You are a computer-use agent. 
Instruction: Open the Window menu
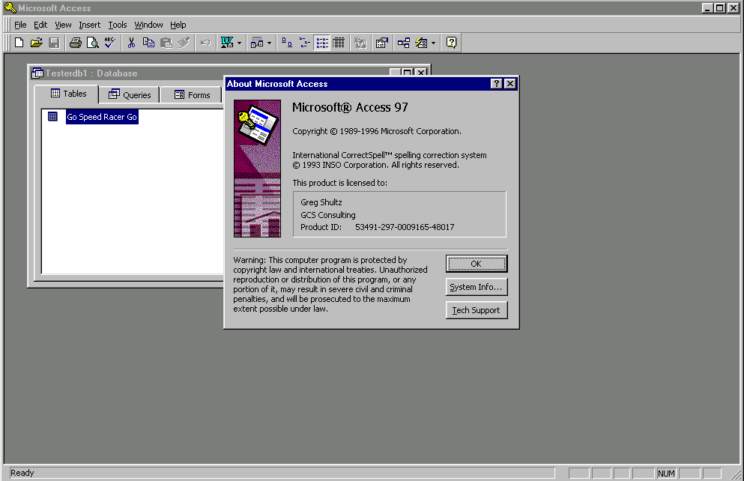point(148,25)
